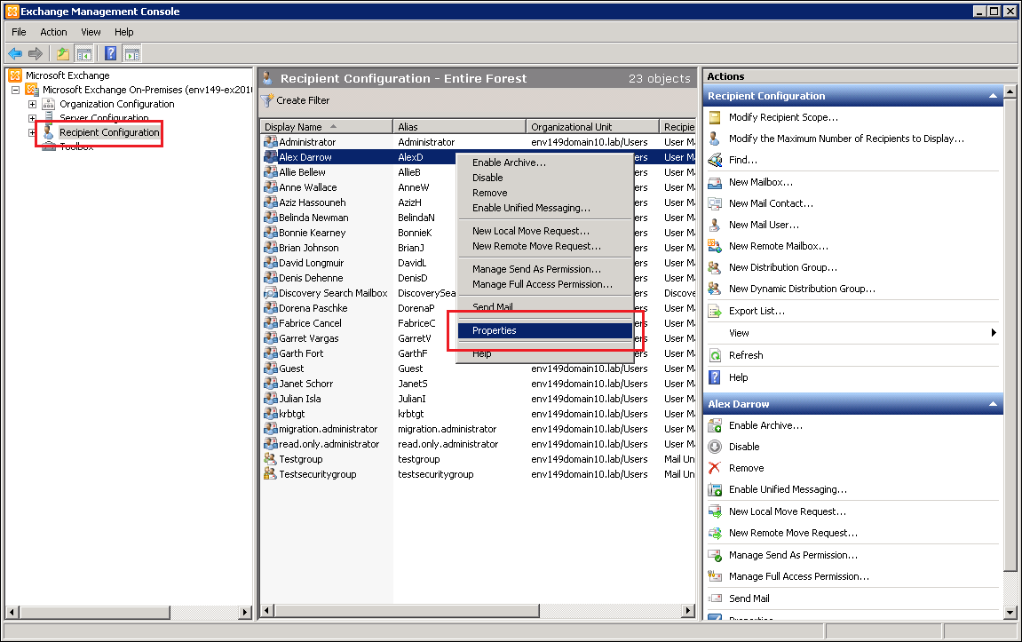Image resolution: width=1022 pixels, height=642 pixels.
Task: Click the Forward arrow toolbar icon
Action: coord(36,53)
